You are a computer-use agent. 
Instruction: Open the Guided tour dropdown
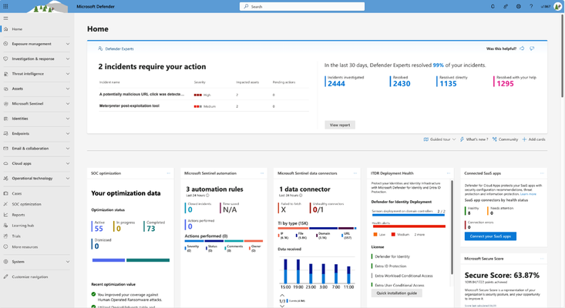pyautogui.click(x=439, y=139)
